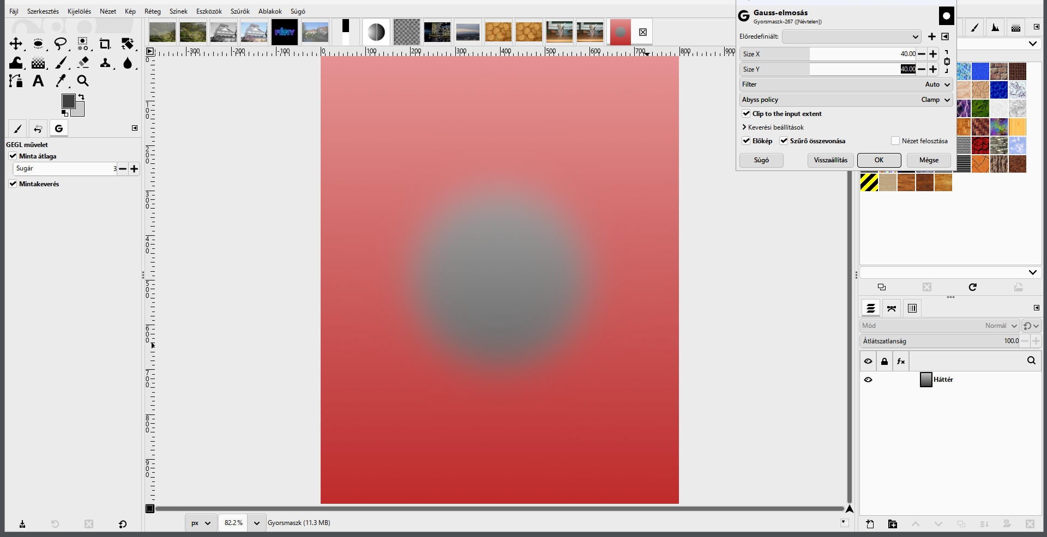1047x537 pixels.
Task: Select the Move tool
Action: click(16, 44)
